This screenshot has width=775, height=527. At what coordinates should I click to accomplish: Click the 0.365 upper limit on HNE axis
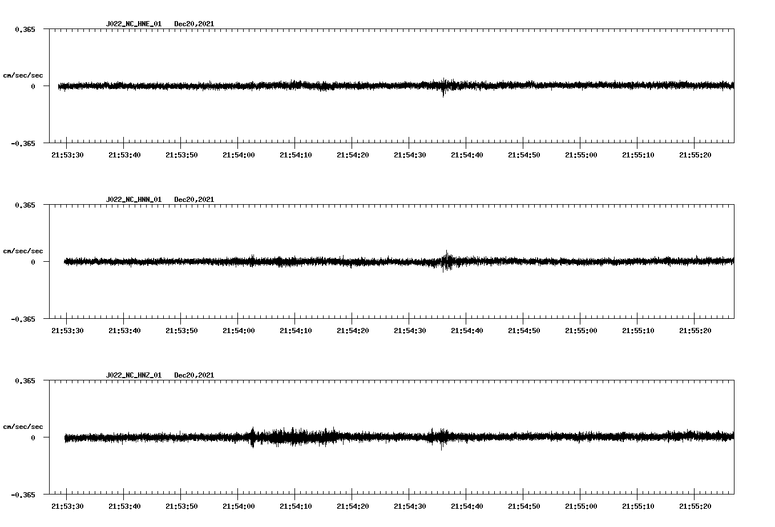(x=25, y=29)
